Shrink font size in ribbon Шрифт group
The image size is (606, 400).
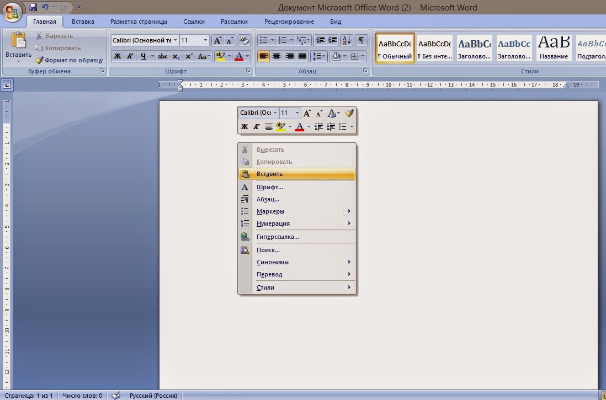pyautogui.click(x=230, y=40)
